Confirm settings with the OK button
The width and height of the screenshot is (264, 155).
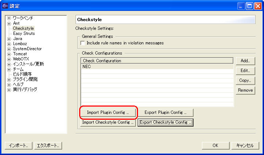[x=215, y=146]
